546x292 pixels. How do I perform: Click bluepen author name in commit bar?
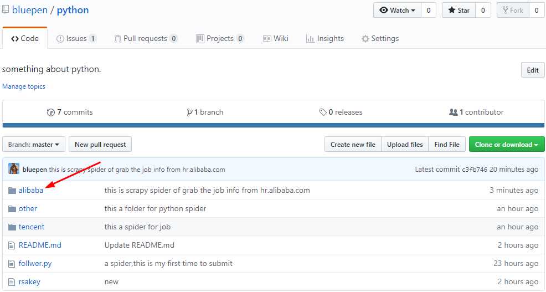click(x=34, y=170)
